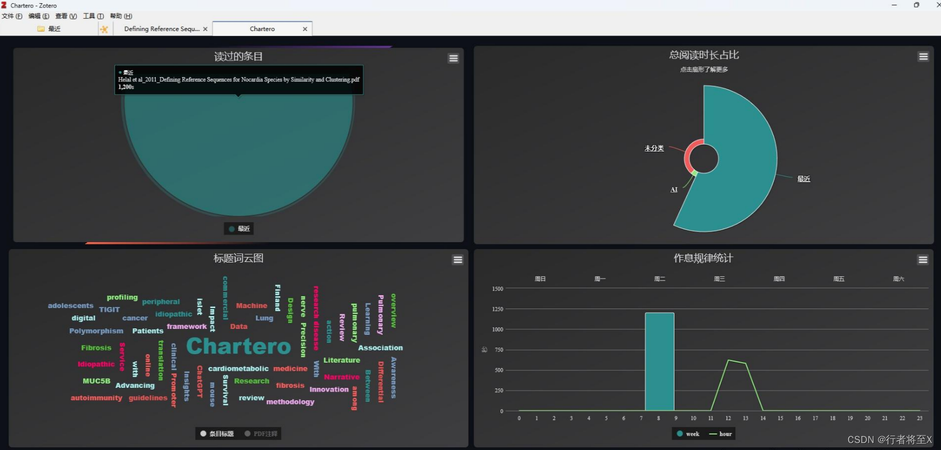Toggle the 条目标题 word cloud option
This screenshot has width=941, height=450.
(217, 433)
